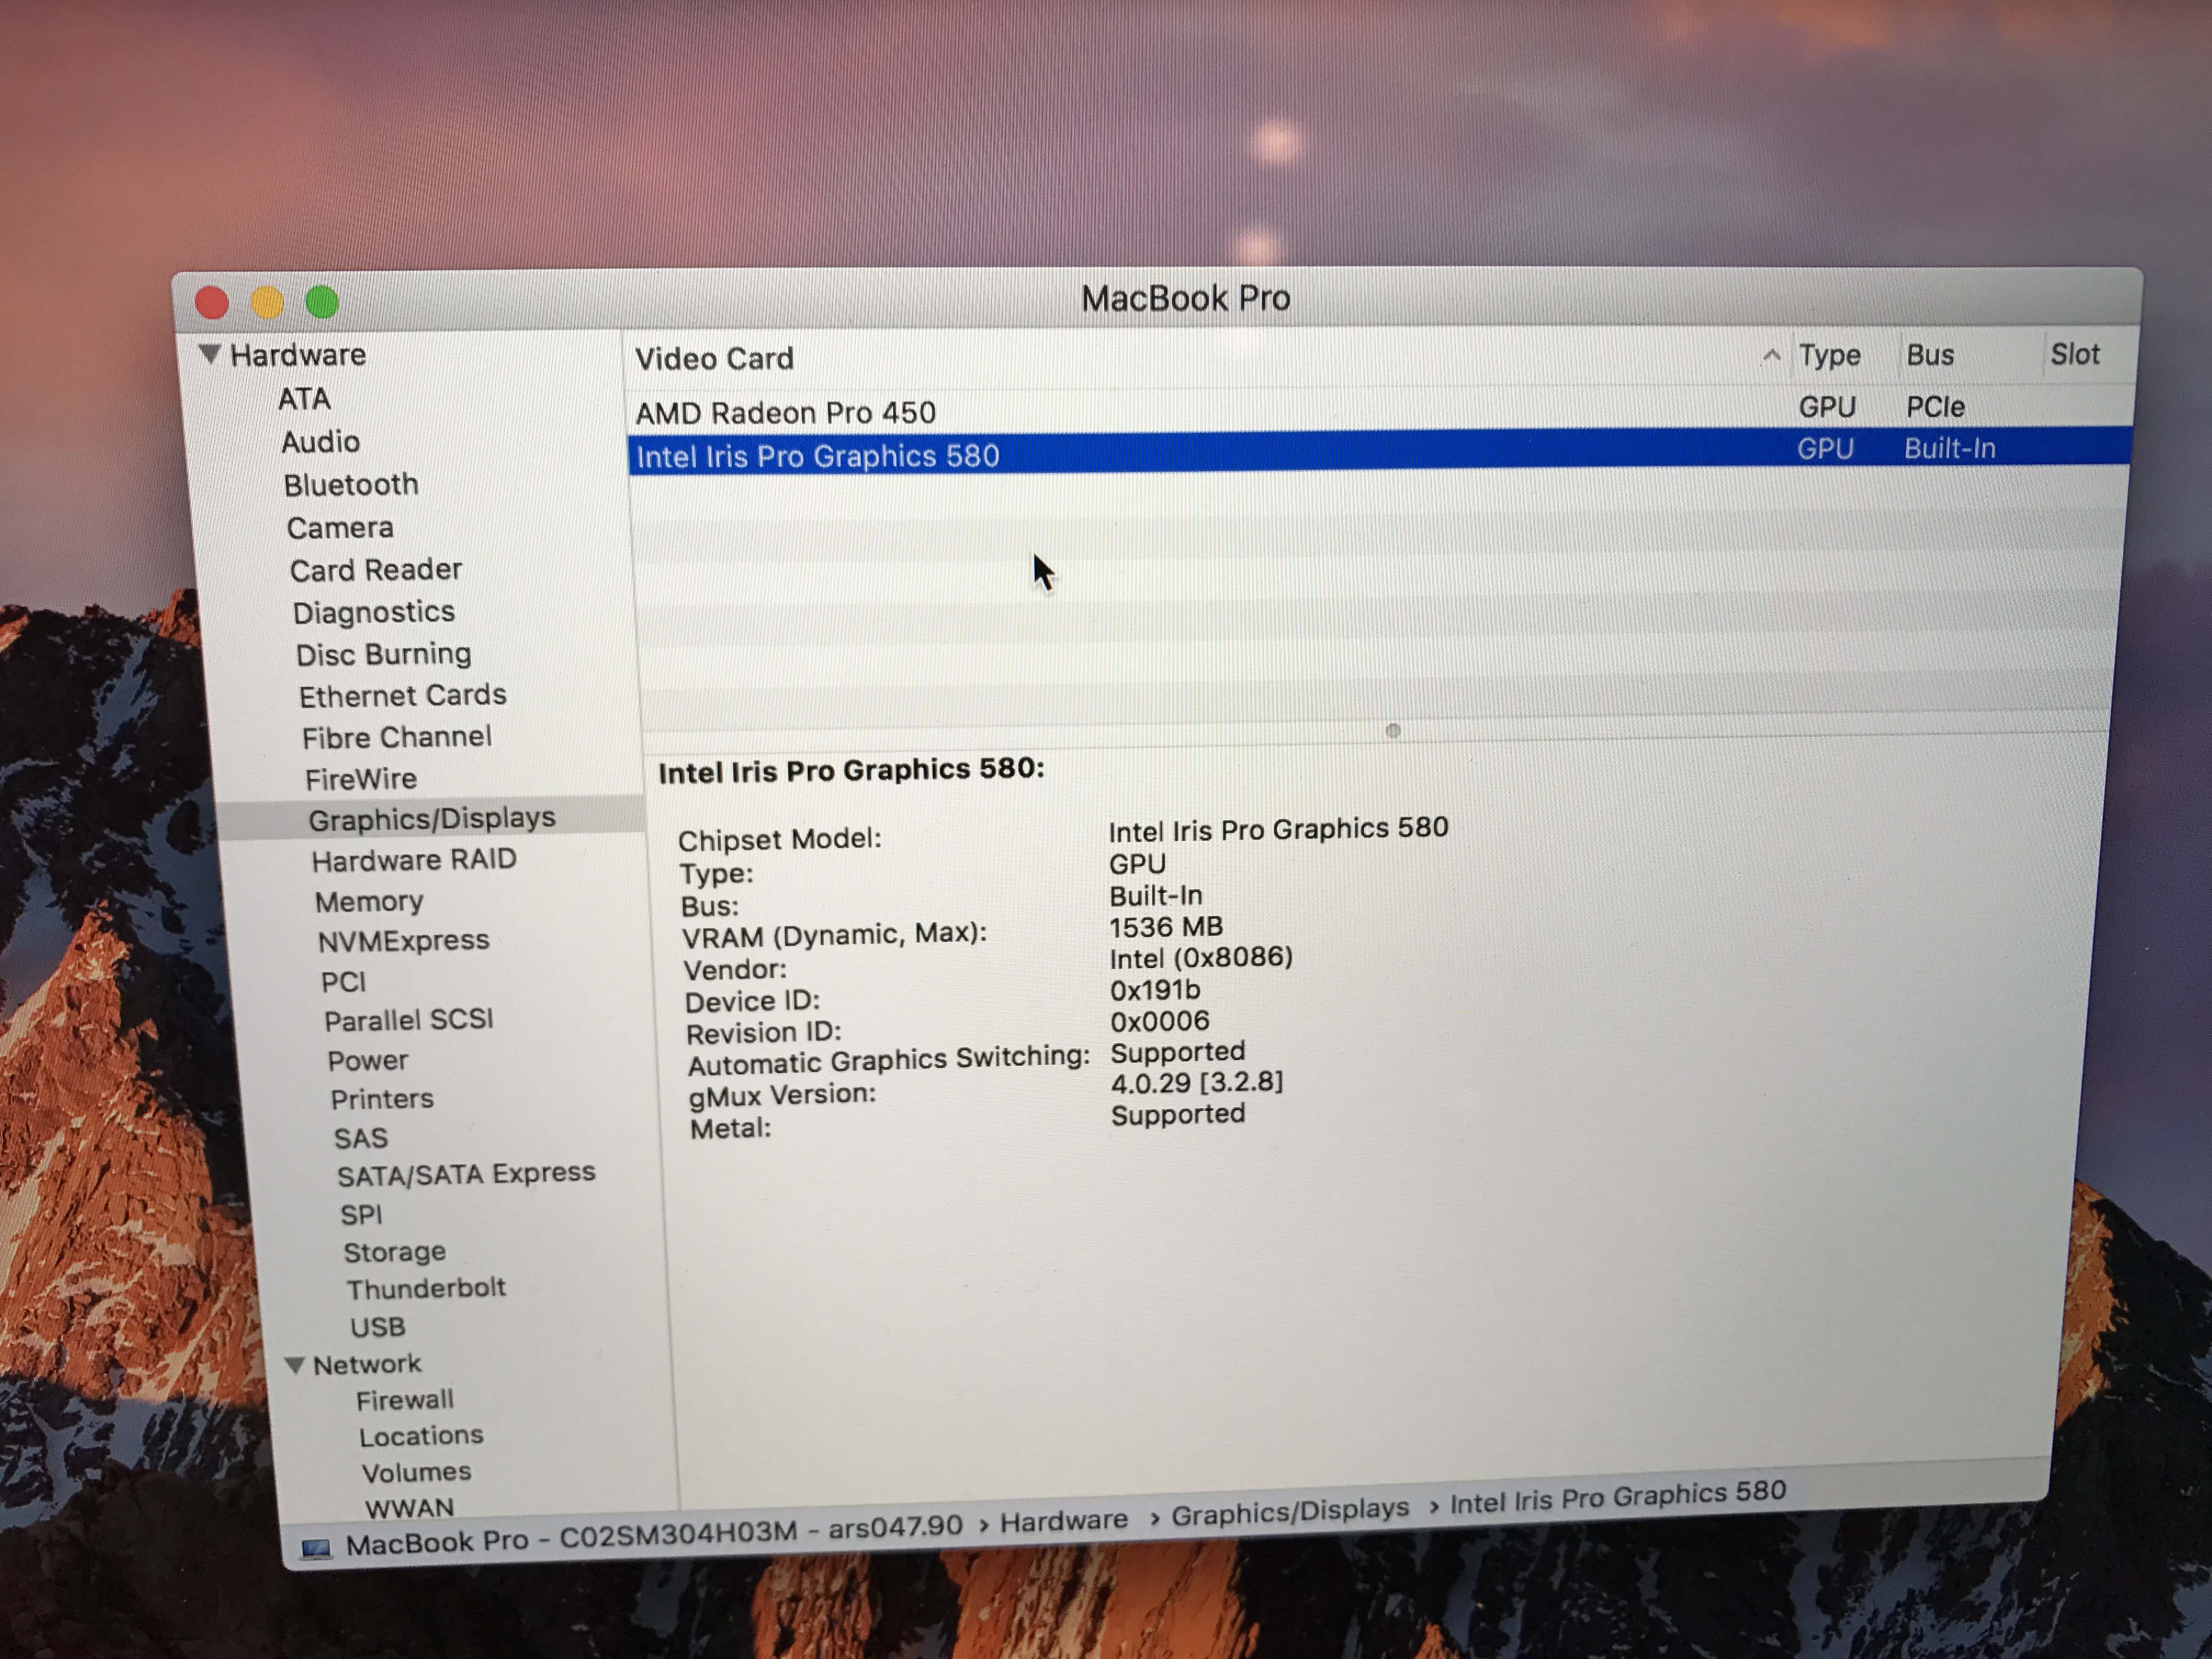Select Audio in the sidebar
Viewport: 2212px width, 1659px height.
[320, 442]
